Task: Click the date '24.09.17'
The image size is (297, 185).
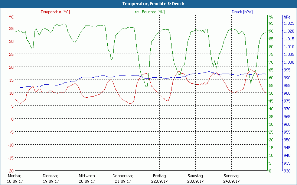Action: click(231, 181)
